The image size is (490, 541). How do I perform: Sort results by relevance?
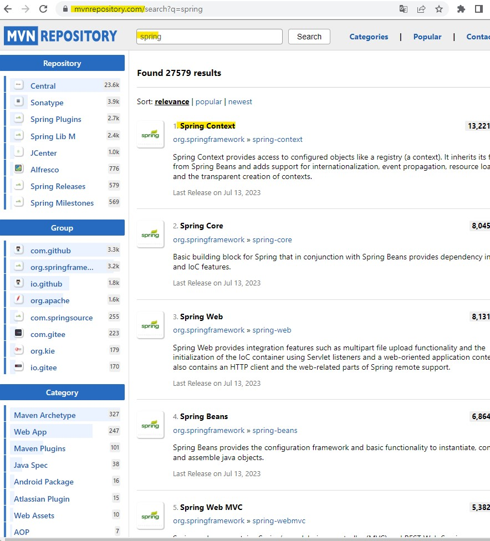click(x=172, y=102)
